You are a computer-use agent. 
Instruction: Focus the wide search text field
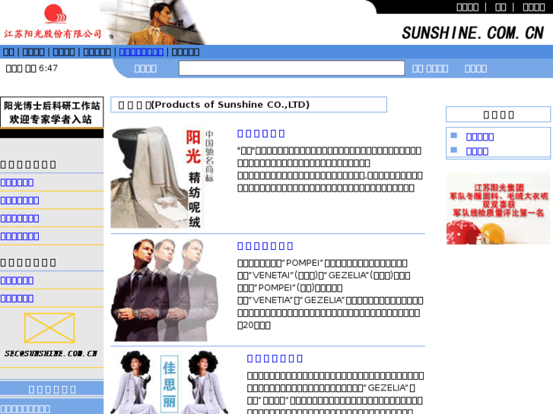pos(291,68)
